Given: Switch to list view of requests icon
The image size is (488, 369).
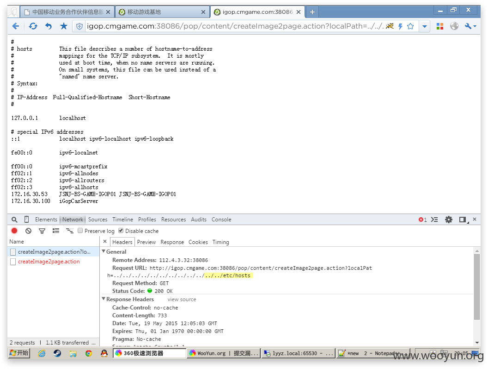Looking at the screenshot, I should (x=56, y=231).
